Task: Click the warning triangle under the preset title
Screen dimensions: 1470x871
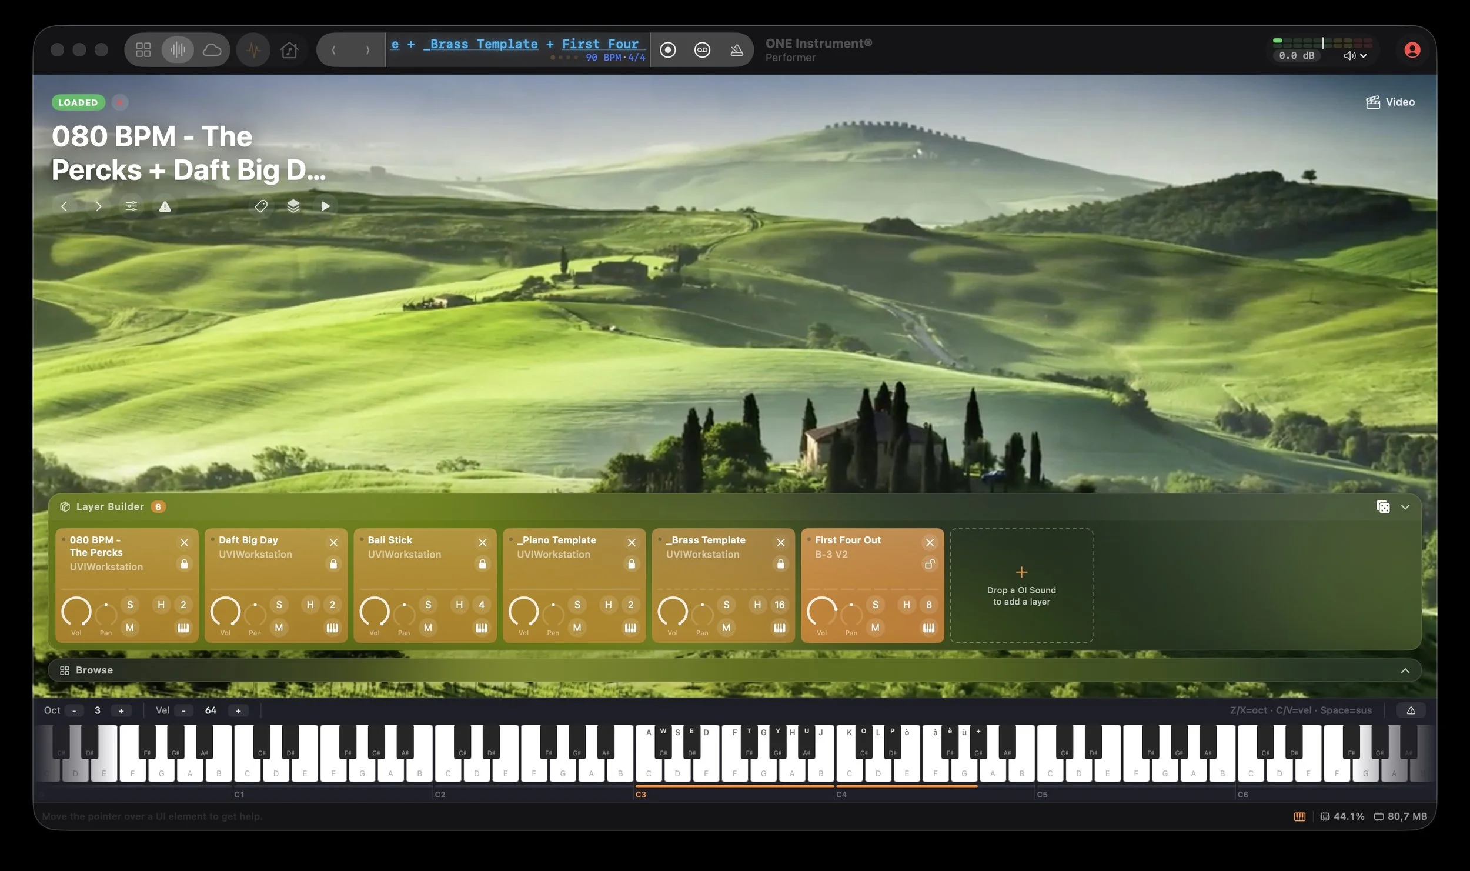Action: tap(165, 206)
